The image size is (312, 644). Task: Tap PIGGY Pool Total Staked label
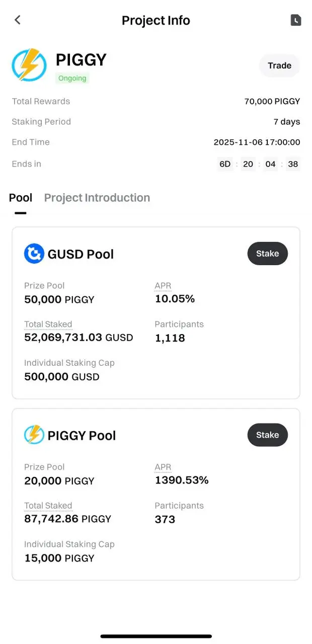click(x=48, y=506)
